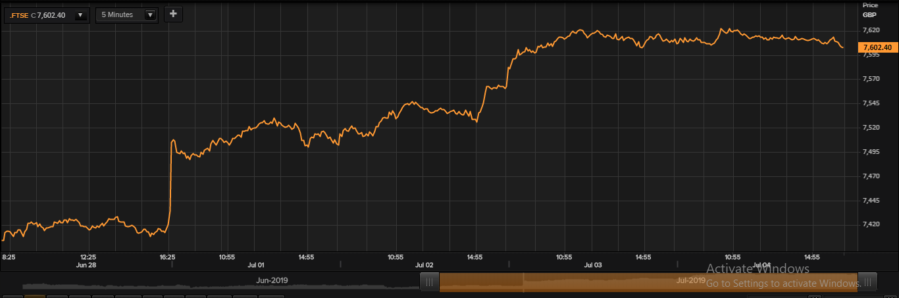Screen dimensions: 899x298
Task: Click the 7,470 price axis value
Action: point(872,176)
